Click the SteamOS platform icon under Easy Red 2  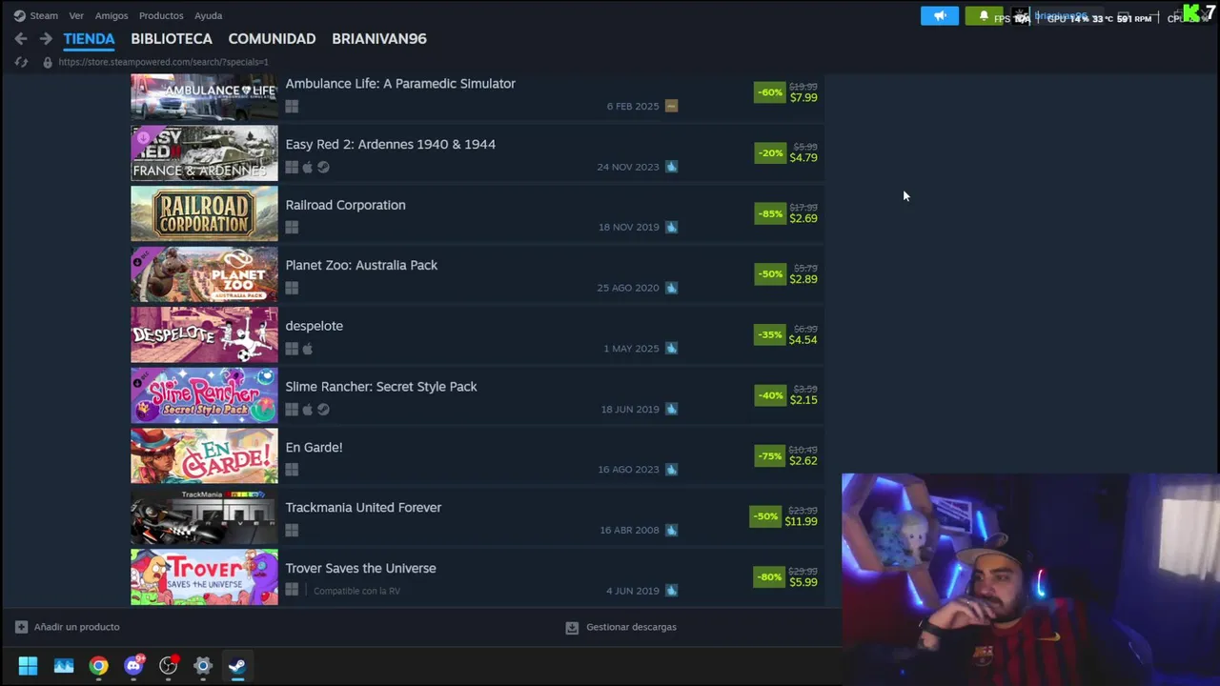[x=323, y=167]
